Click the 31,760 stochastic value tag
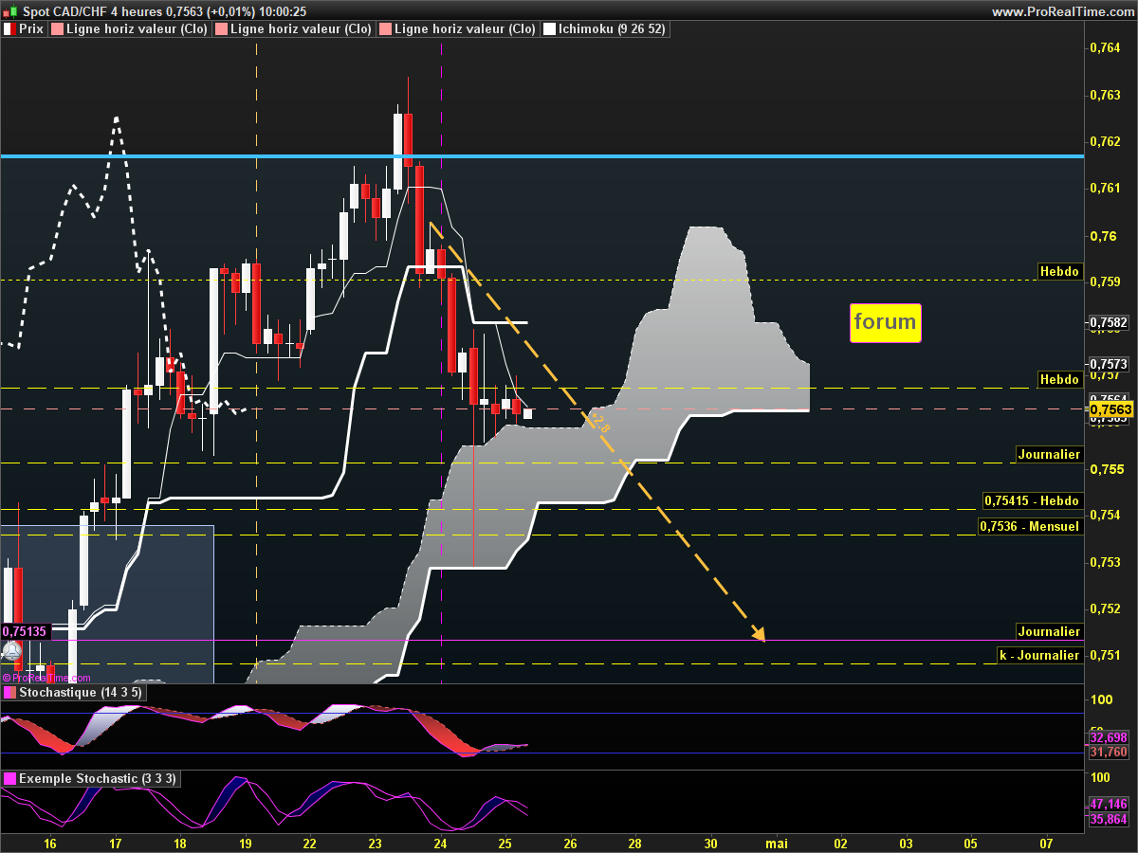This screenshot has width=1138, height=853. coord(1110,752)
